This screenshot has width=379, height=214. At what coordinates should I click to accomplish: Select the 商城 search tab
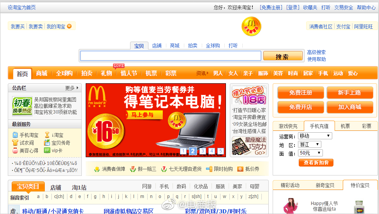pos(175,46)
